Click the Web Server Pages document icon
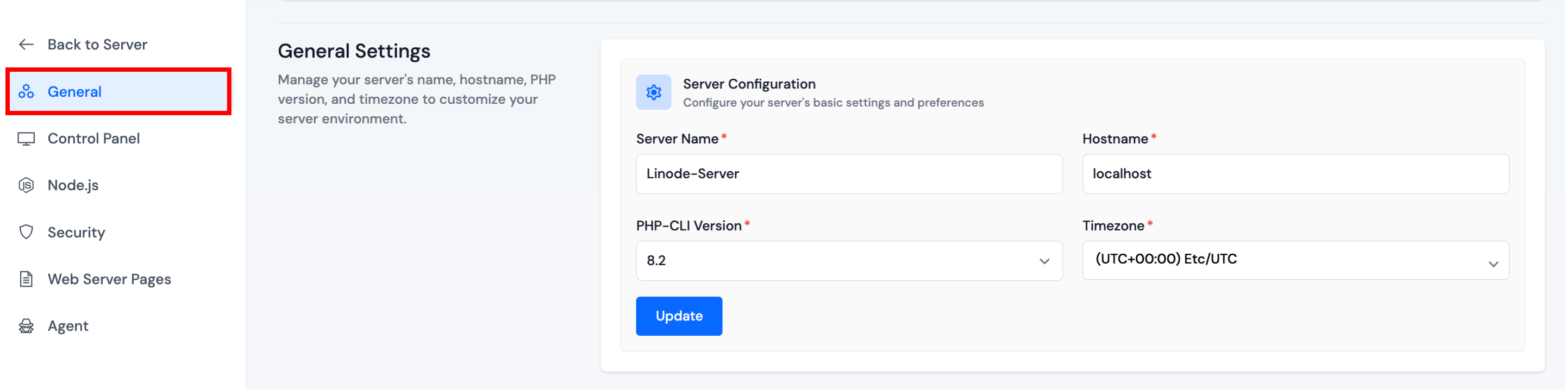 pyautogui.click(x=26, y=279)
